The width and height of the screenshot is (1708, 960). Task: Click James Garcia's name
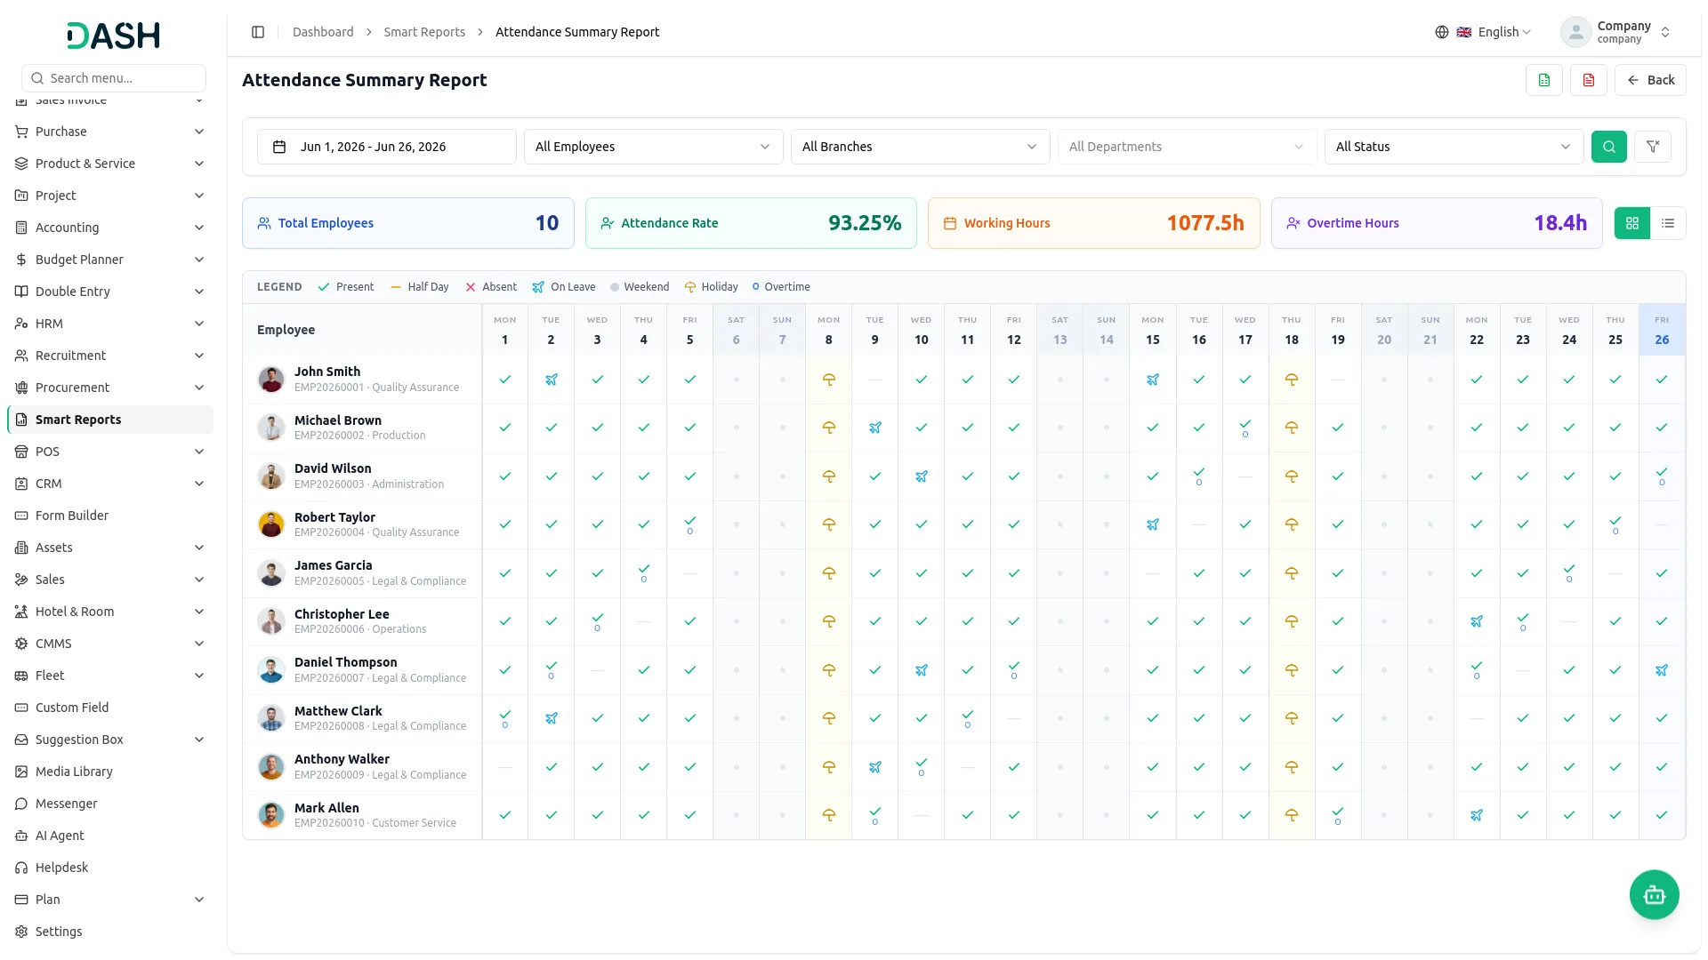333,565
